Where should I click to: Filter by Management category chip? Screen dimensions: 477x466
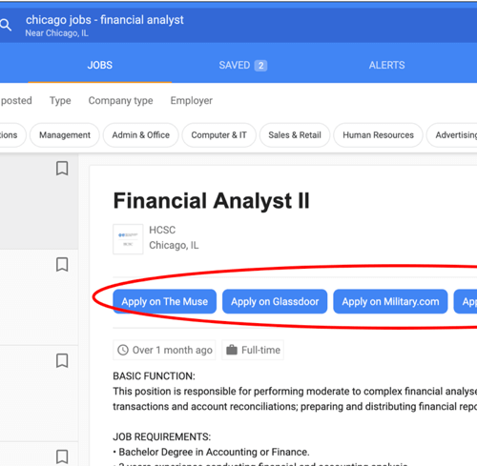point(65,135)
